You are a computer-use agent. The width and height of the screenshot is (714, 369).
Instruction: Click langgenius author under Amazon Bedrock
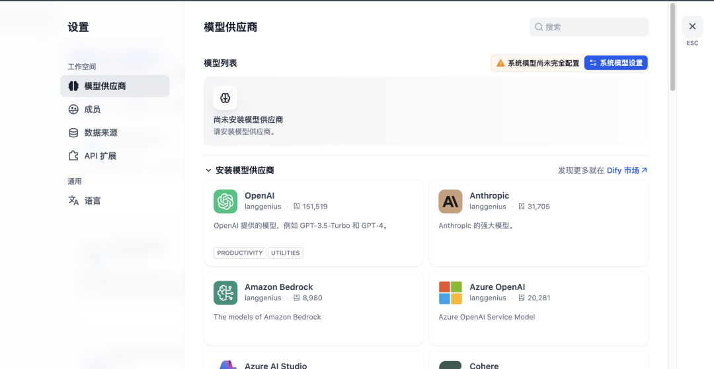point(262,298)
